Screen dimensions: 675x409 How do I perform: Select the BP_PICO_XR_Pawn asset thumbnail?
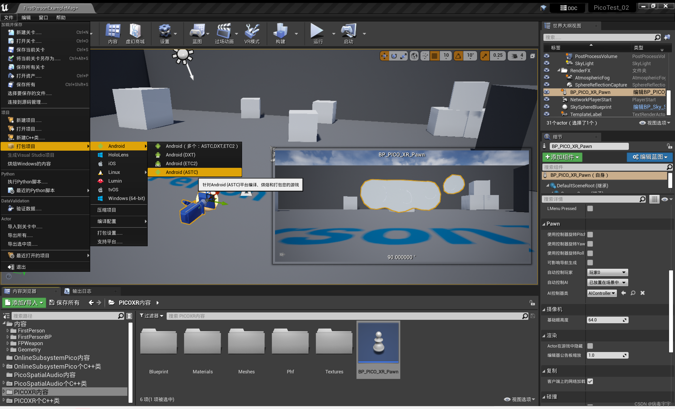coord(378,343)
